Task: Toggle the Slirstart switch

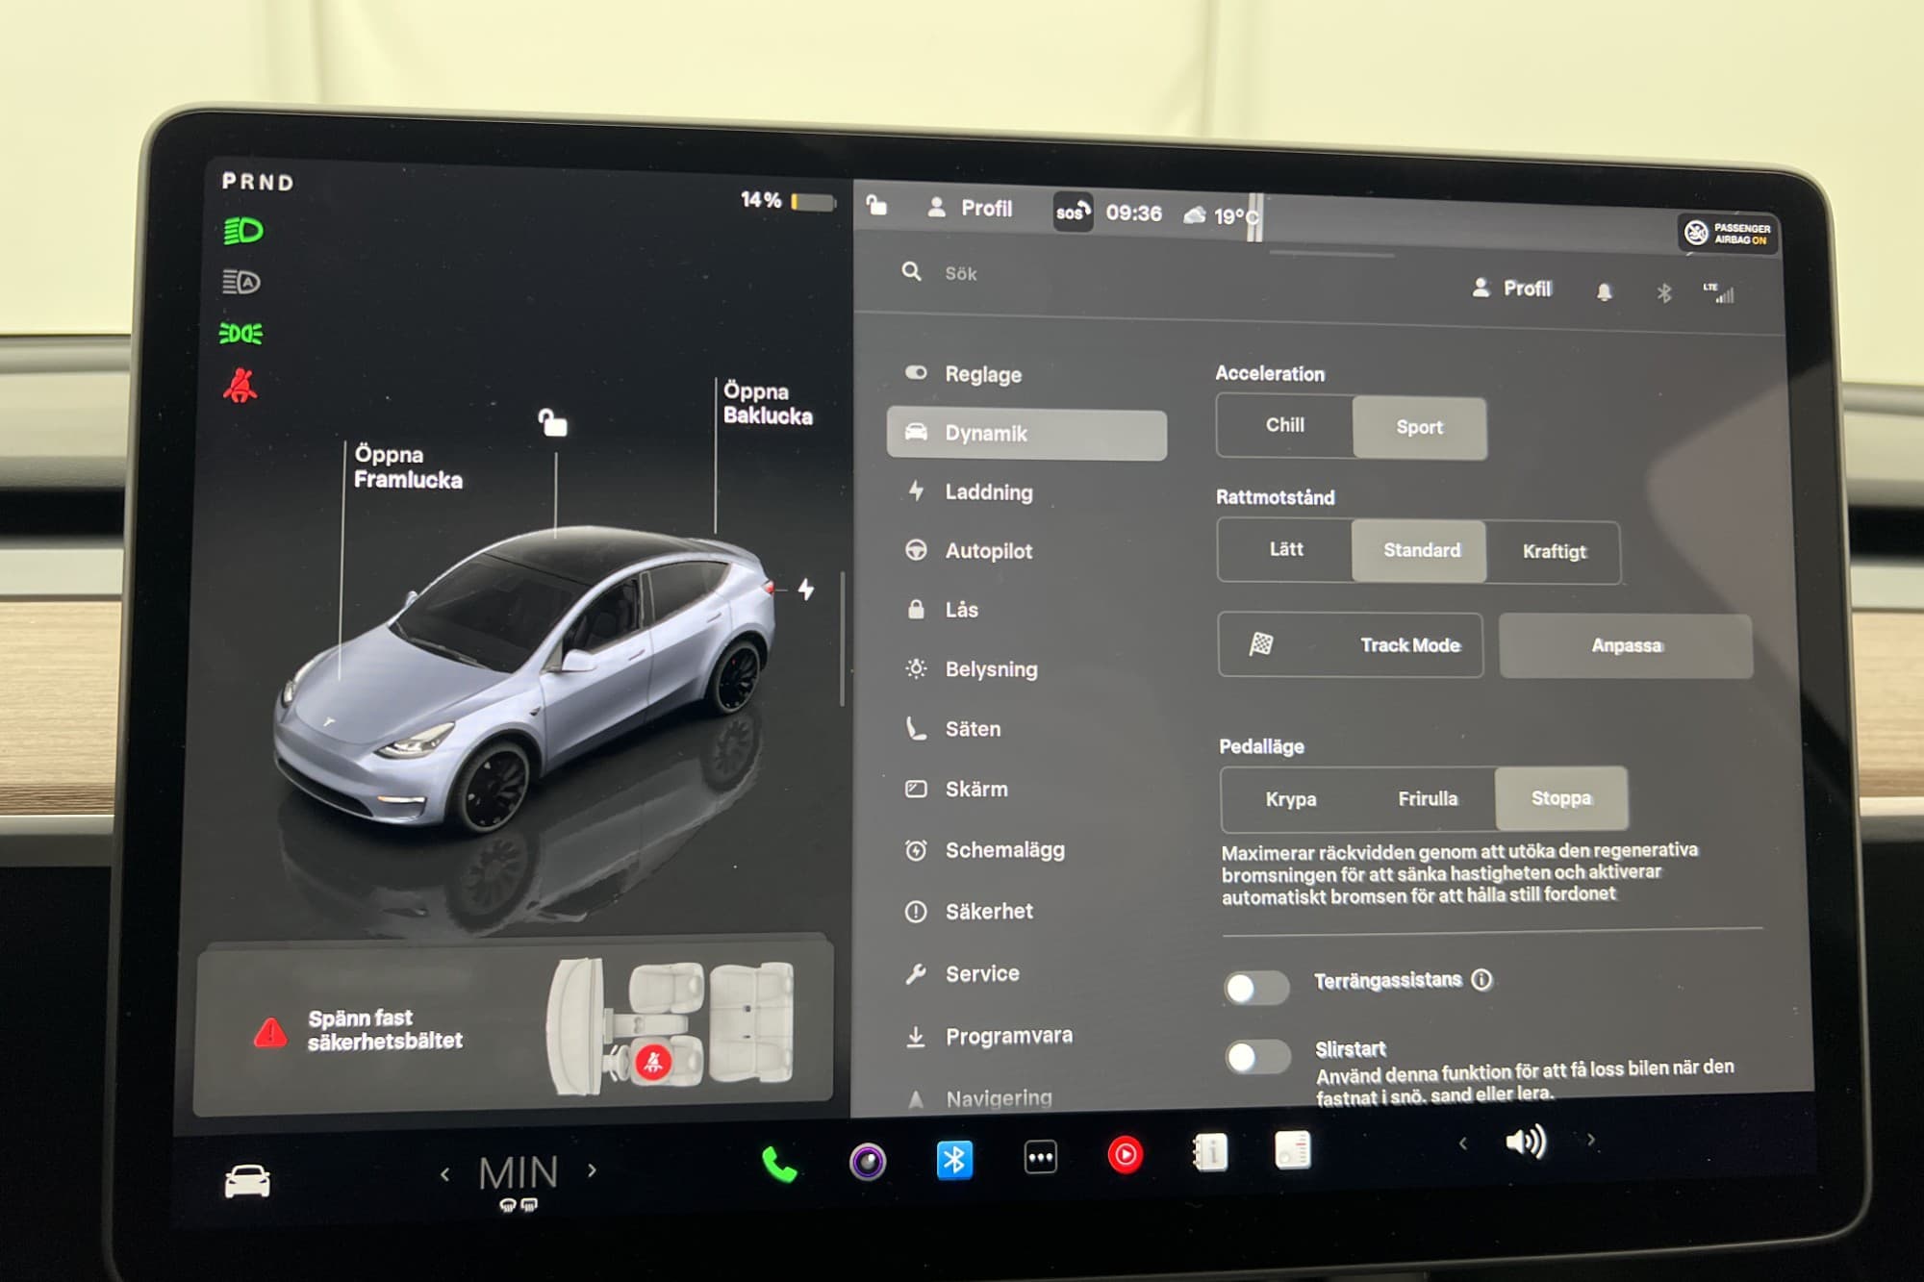Action: (1257, 1057)
